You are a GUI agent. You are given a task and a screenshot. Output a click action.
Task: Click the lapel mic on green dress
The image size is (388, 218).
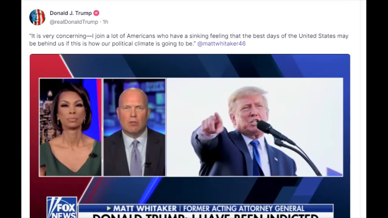point(93,155)
